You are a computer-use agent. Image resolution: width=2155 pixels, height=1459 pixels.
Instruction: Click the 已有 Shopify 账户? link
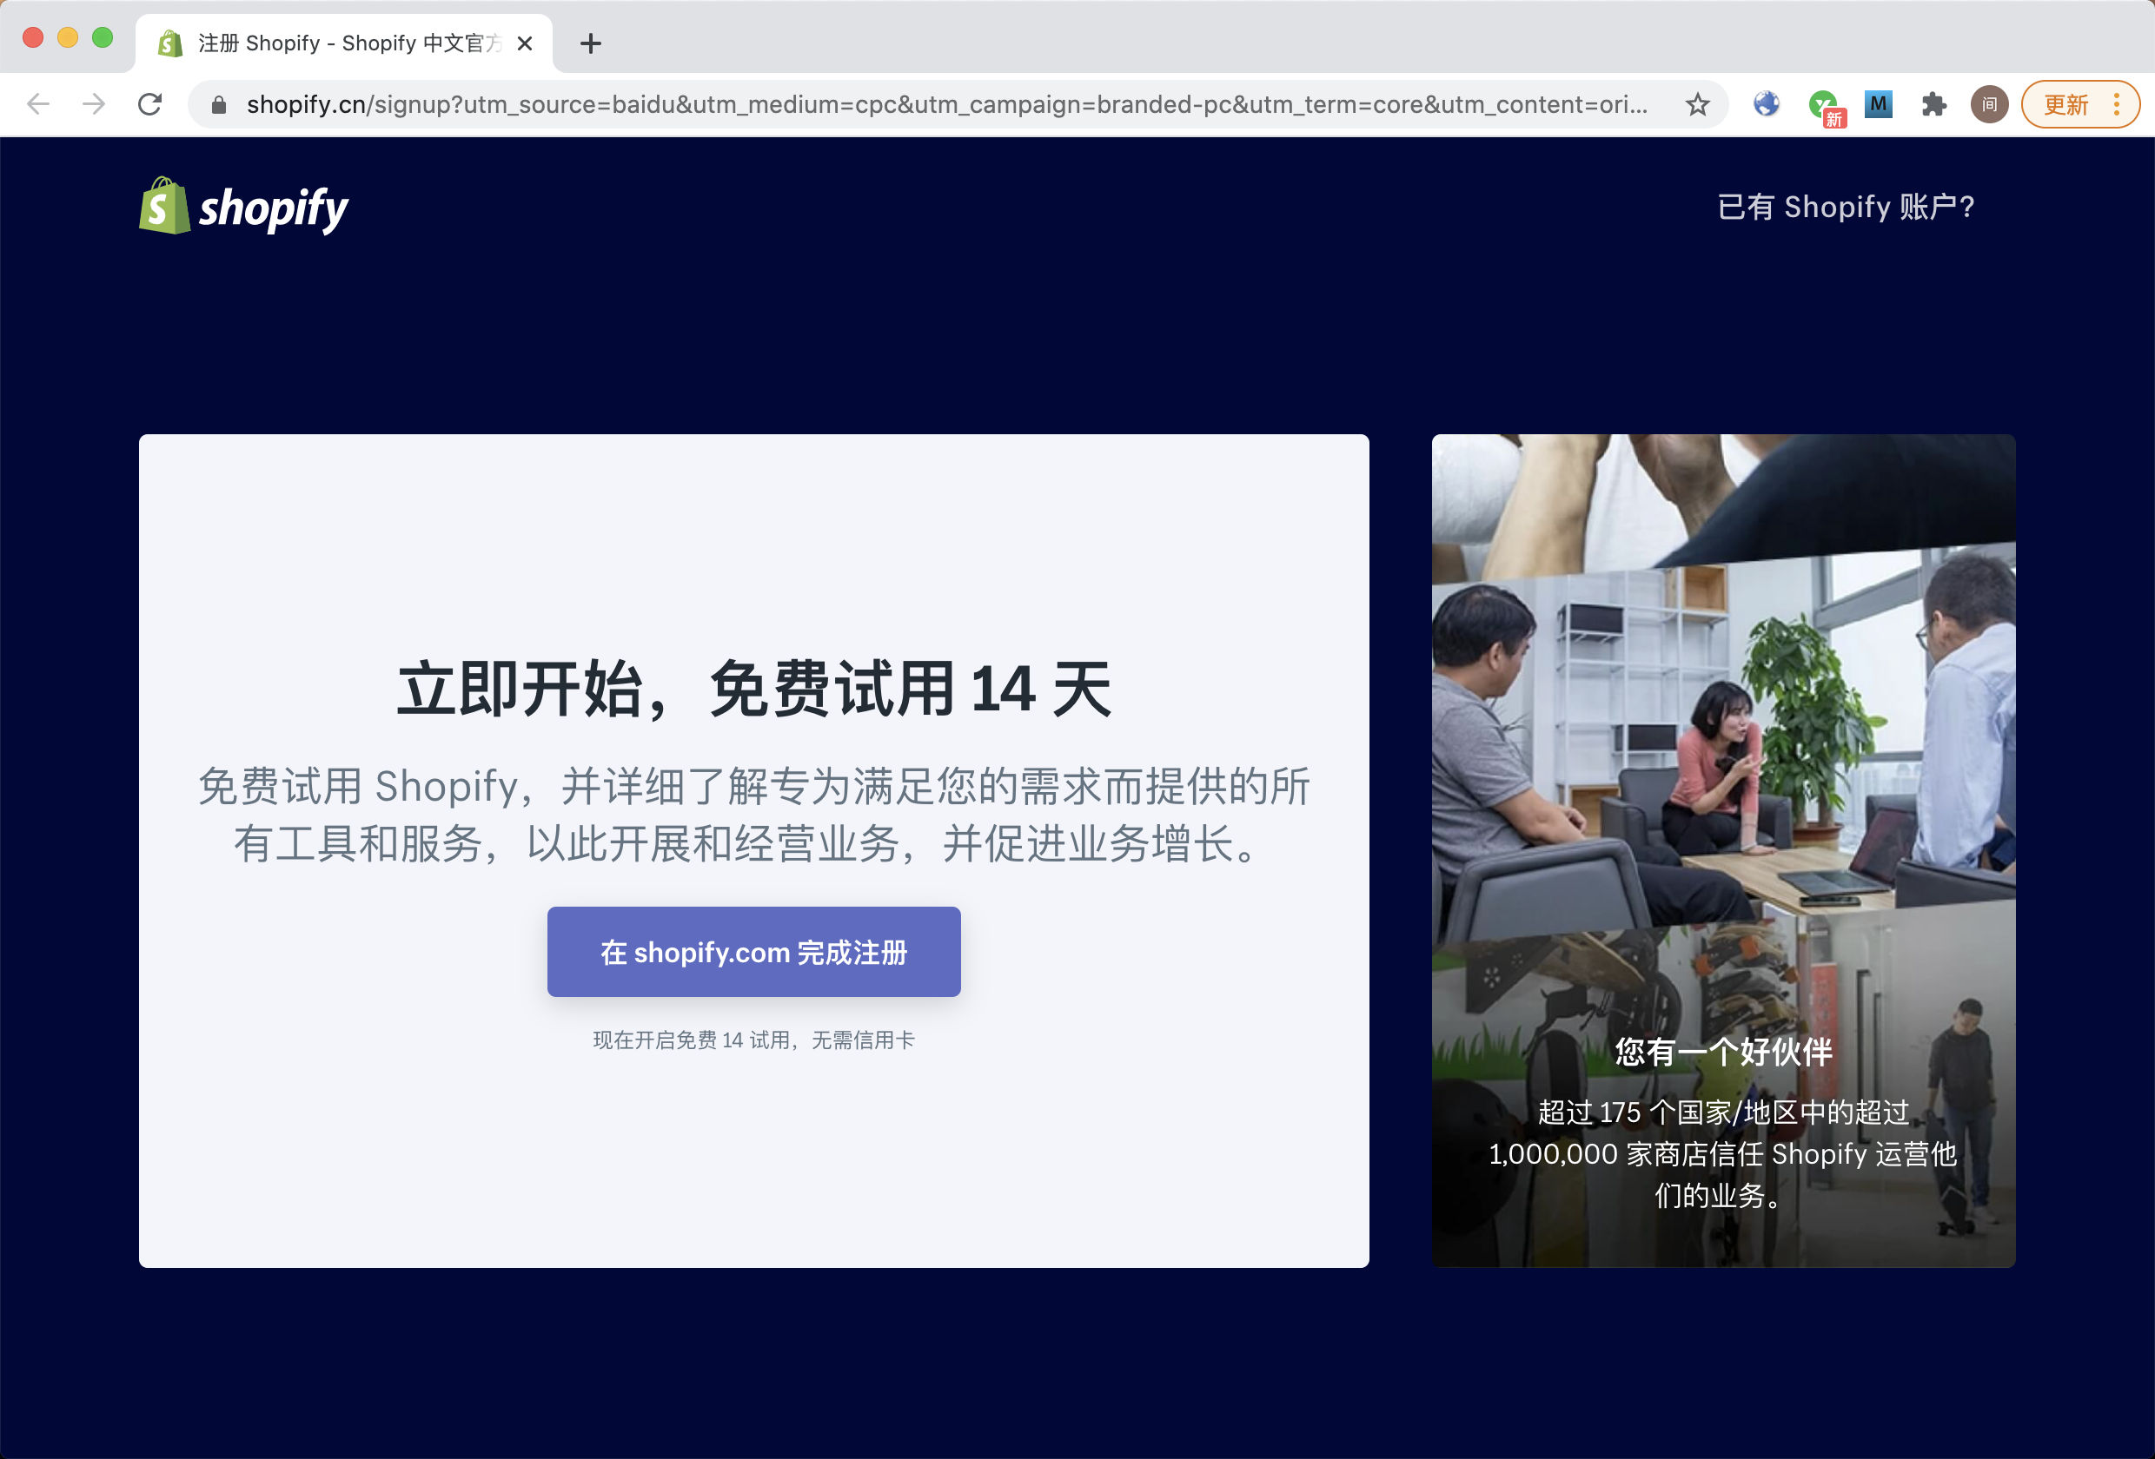pyautogui.click(x=1852, y=207)
